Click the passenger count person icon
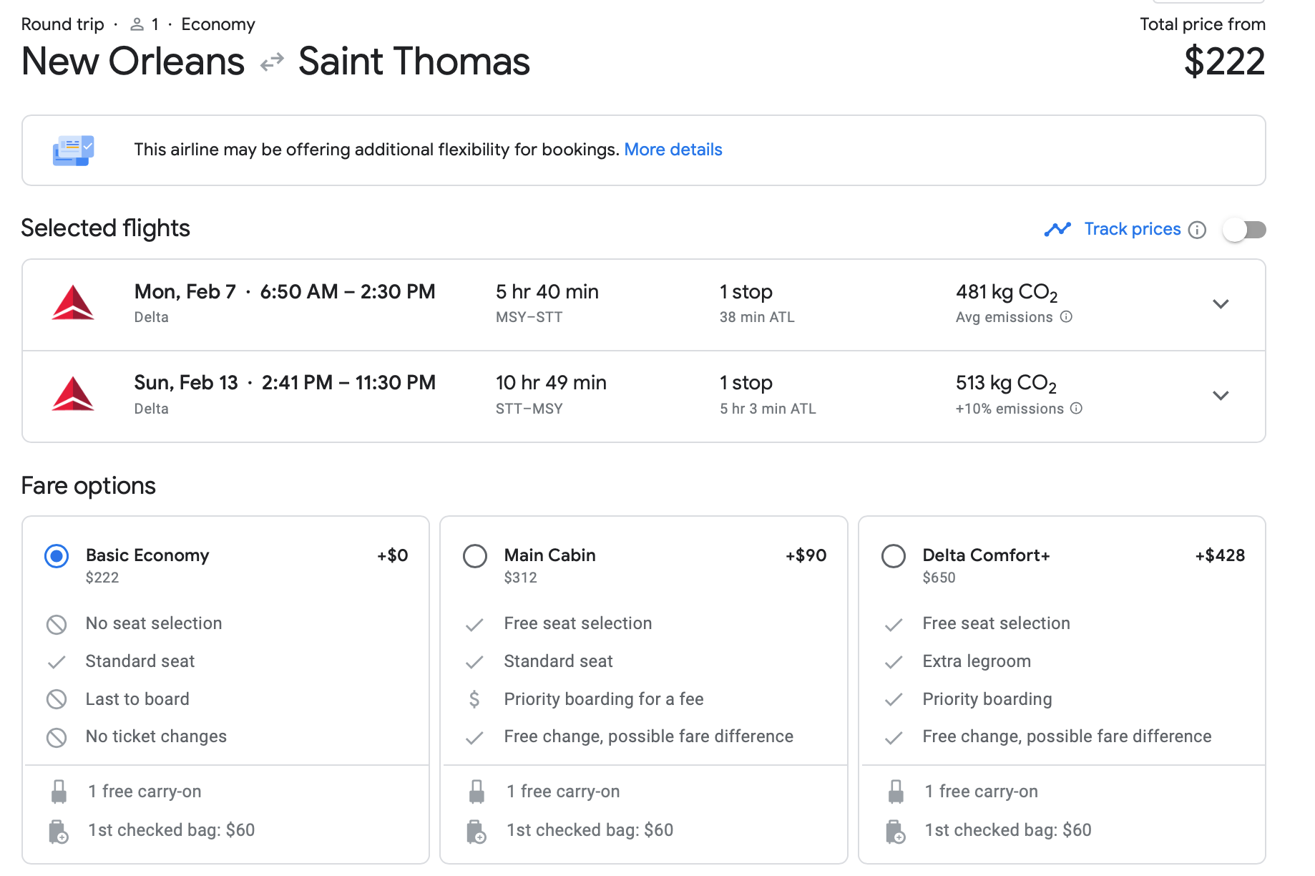This screenshot has height=876, width=1315. [137, 24]
